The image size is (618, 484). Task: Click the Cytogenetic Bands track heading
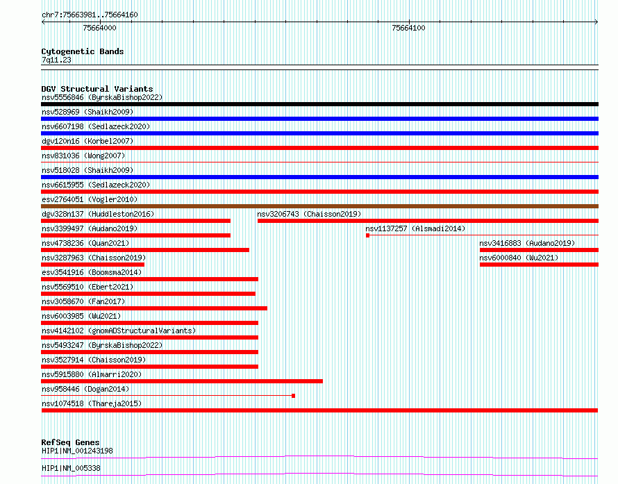(83, 51)
